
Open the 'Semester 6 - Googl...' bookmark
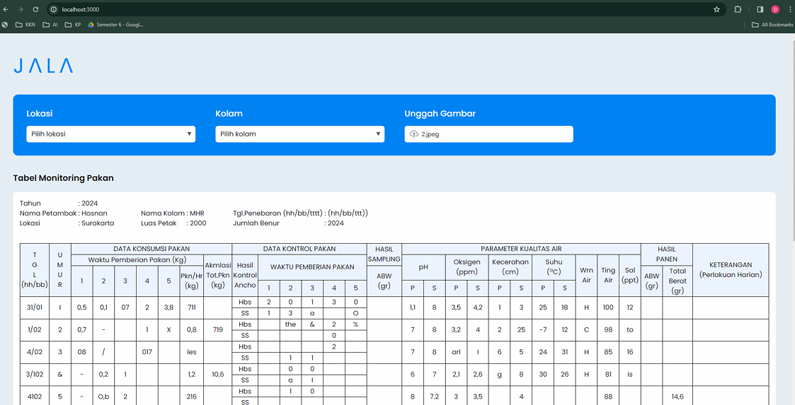(x=115, y=25)
